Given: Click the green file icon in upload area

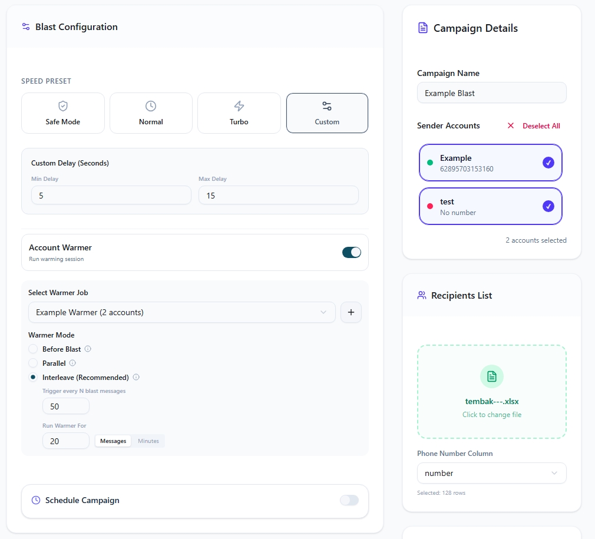Looking at the screenshot, I should tap(492, 376).
